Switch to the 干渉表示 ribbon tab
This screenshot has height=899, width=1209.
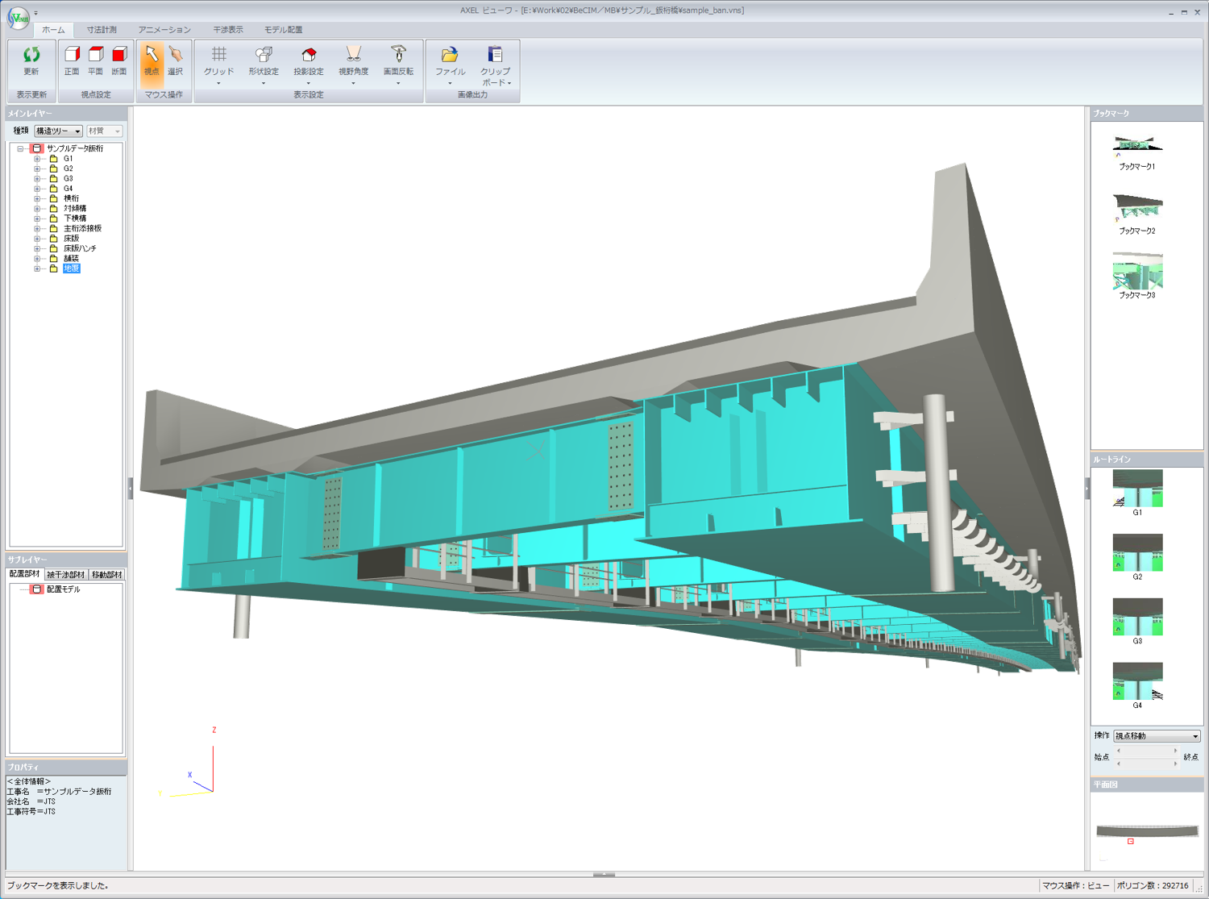pos(228,30)
